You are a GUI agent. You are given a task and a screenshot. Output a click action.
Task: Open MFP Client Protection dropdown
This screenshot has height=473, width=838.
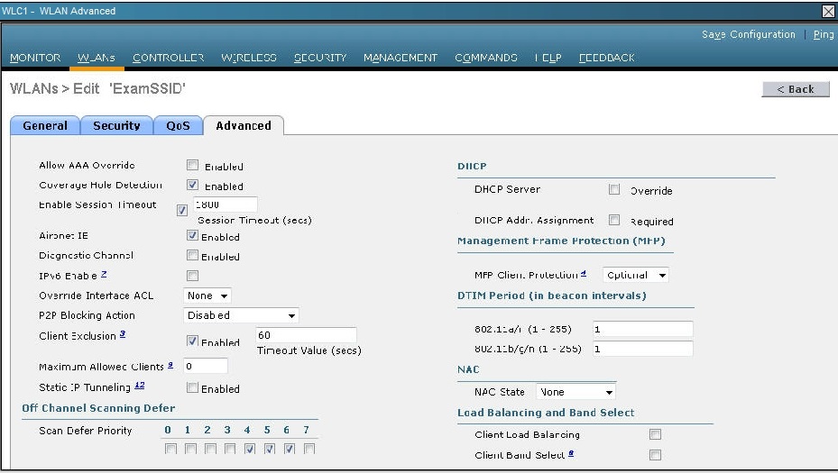[635, 275]
